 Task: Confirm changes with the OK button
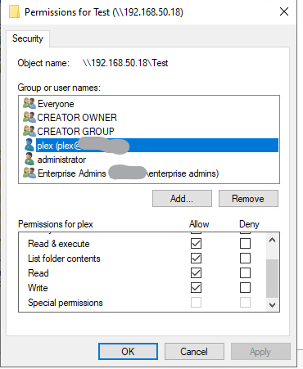pyautogui.click(x=128, y=352)
